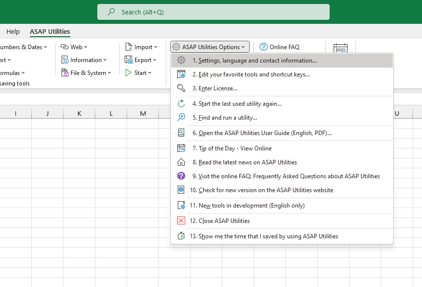Click the green Start play icon
422x287 pixels.
coord(129,72)
